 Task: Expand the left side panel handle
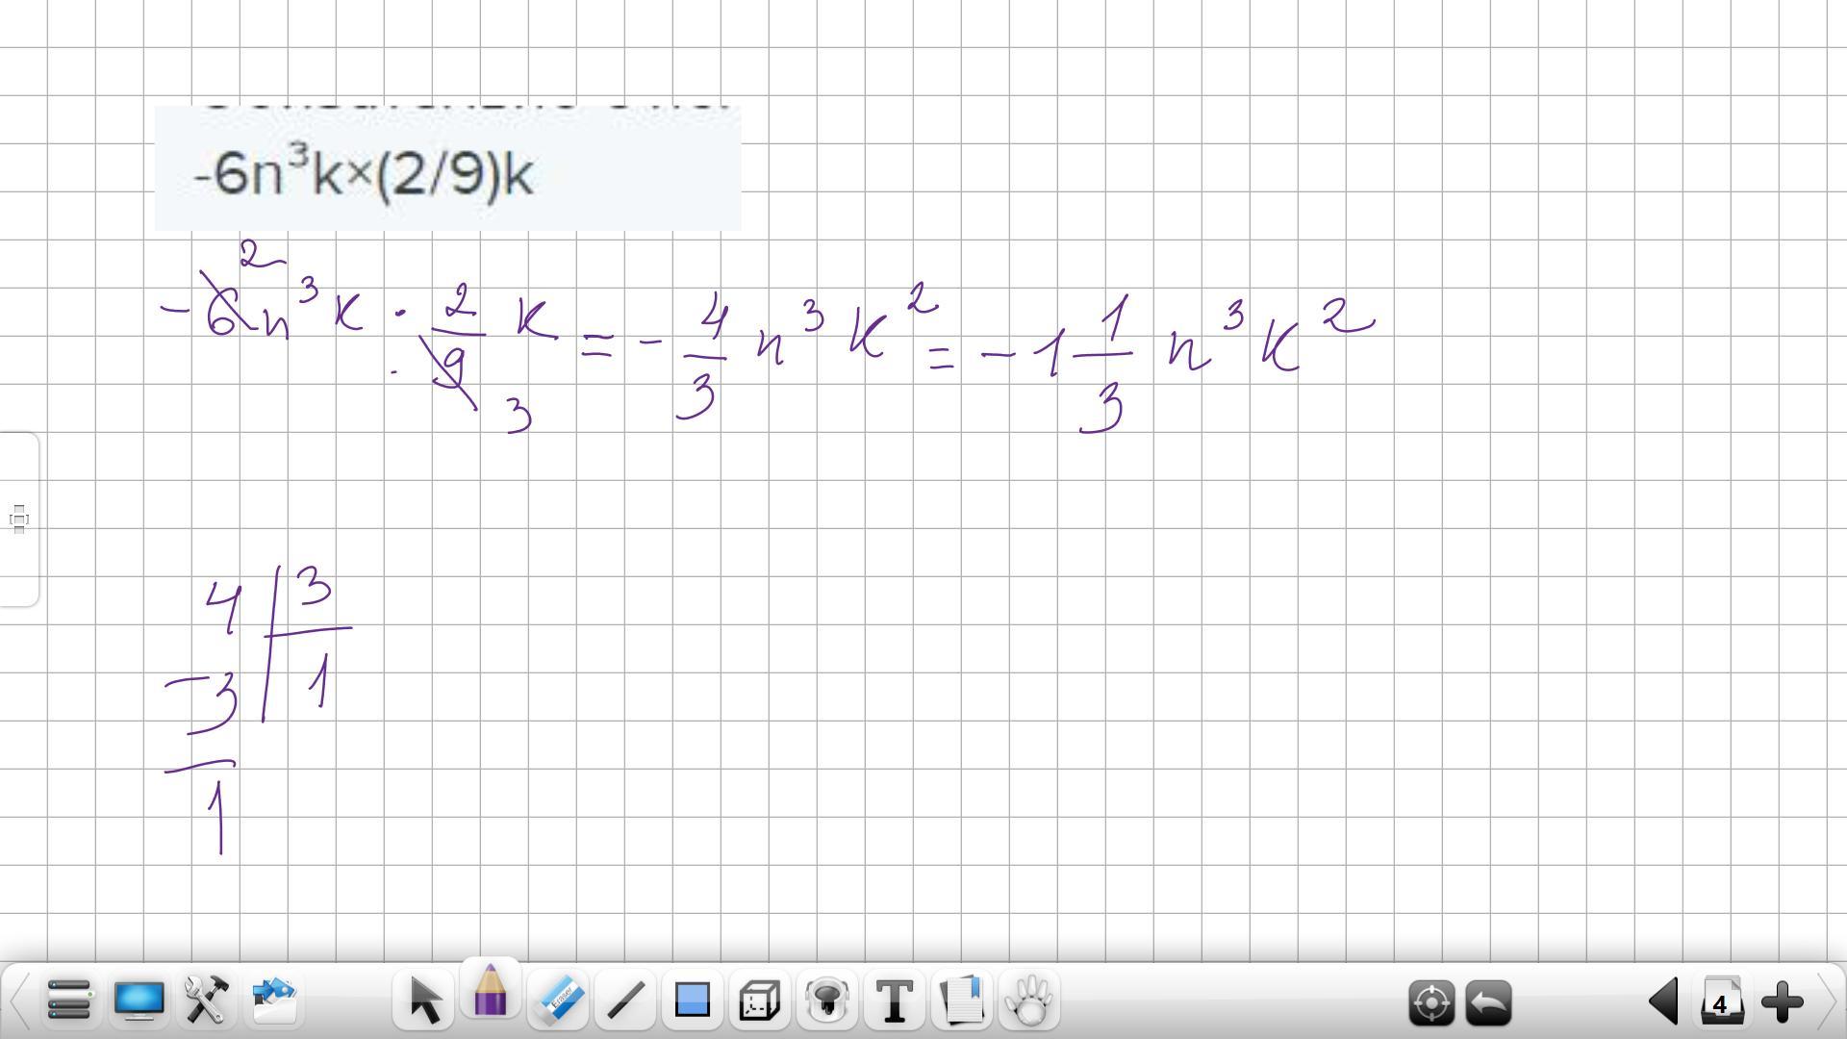coord(19,519)
